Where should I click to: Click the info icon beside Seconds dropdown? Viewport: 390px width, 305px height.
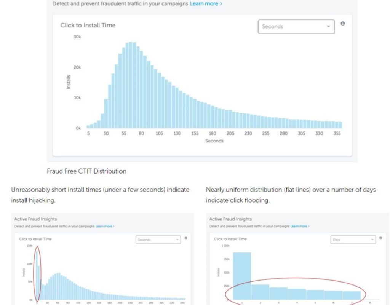click(343, 23)
